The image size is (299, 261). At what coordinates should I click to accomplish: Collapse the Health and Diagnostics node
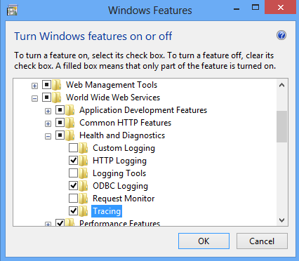(48, 136)
